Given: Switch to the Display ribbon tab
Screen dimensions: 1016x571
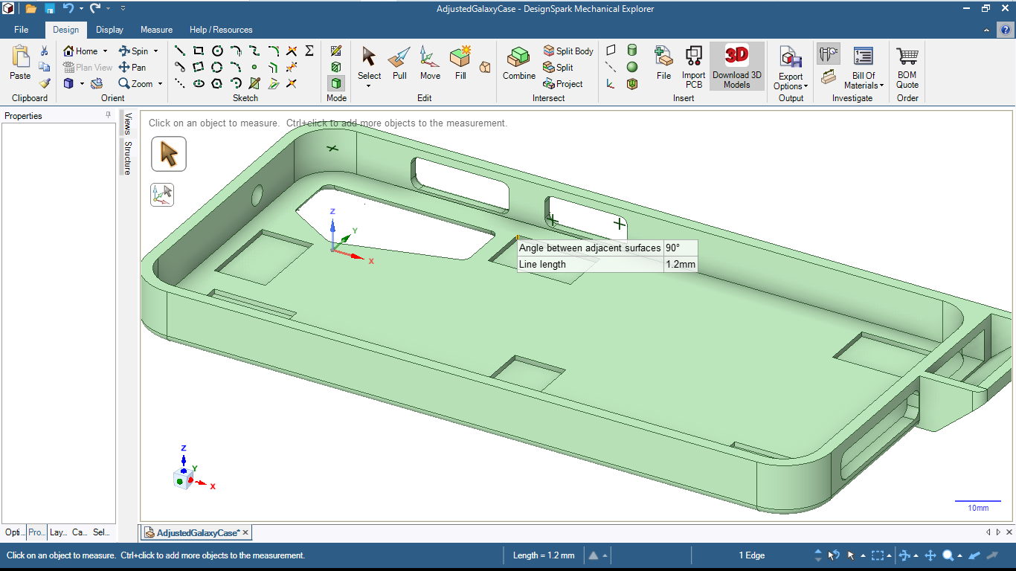Looking at the screenshot, I should [109, 30].
